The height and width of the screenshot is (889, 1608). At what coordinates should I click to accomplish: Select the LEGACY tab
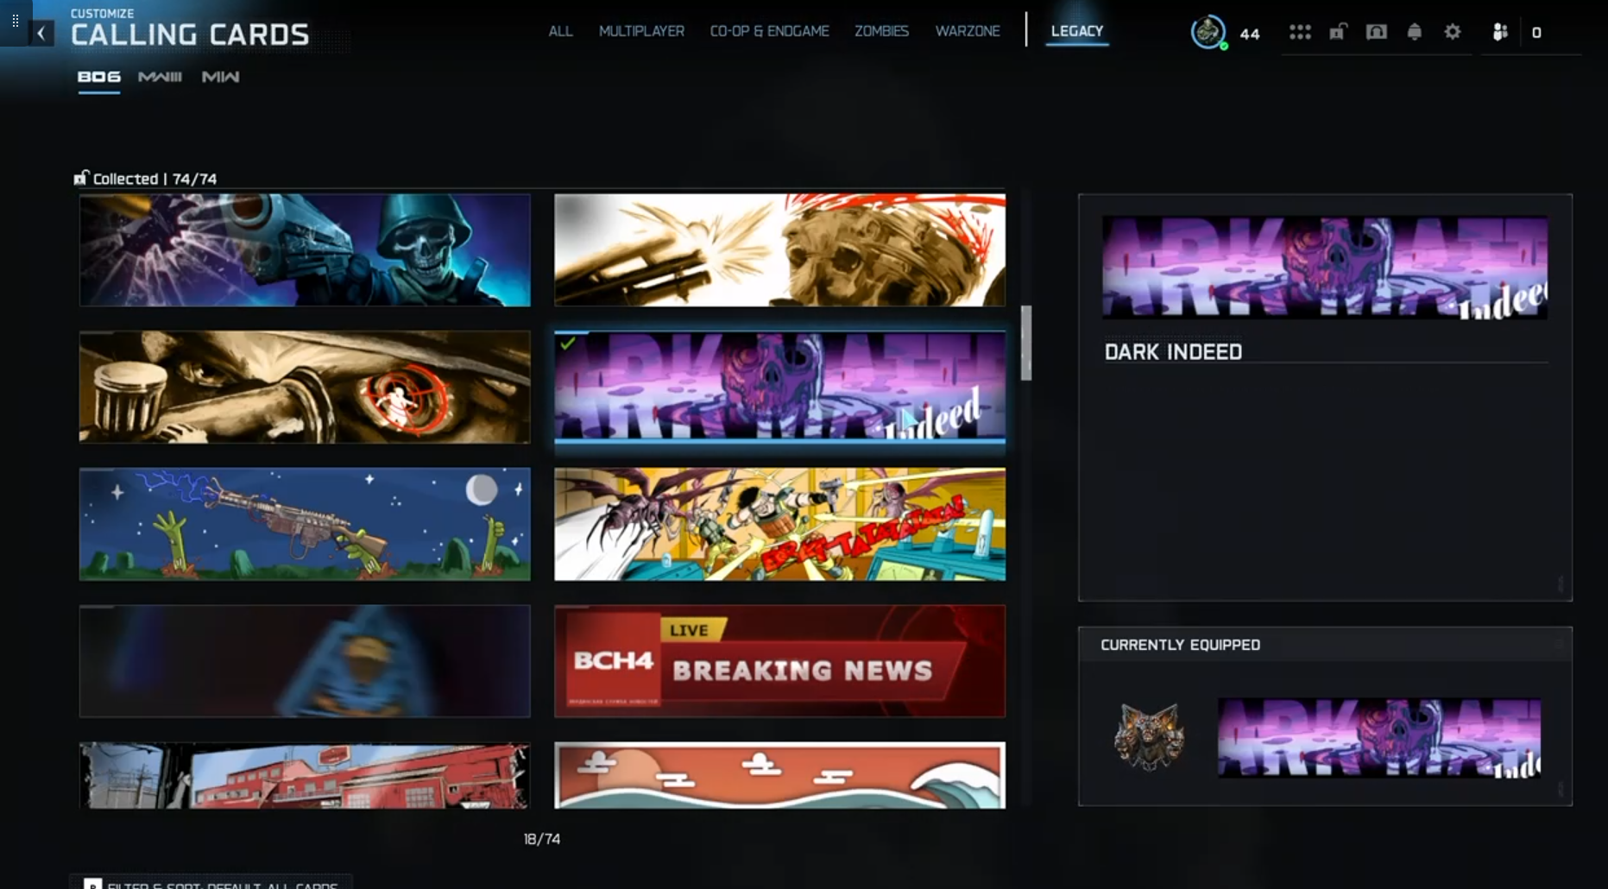1076,31
